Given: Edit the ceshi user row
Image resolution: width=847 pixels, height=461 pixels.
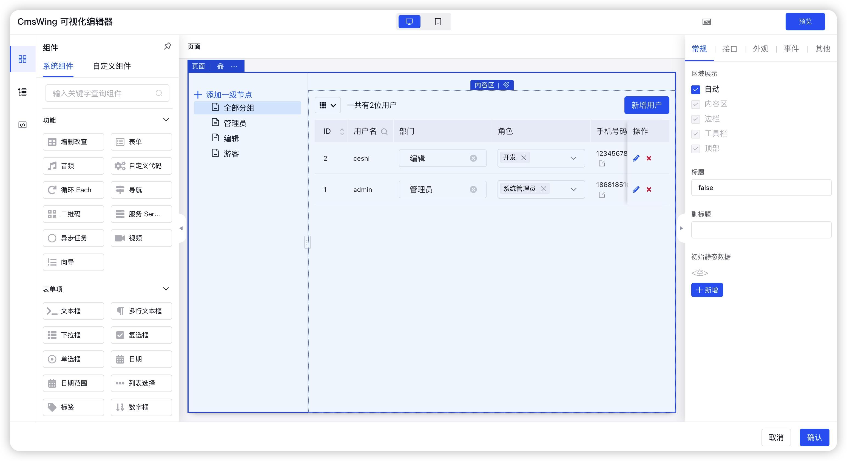Looking at the screenshot, I should point(636,158).
